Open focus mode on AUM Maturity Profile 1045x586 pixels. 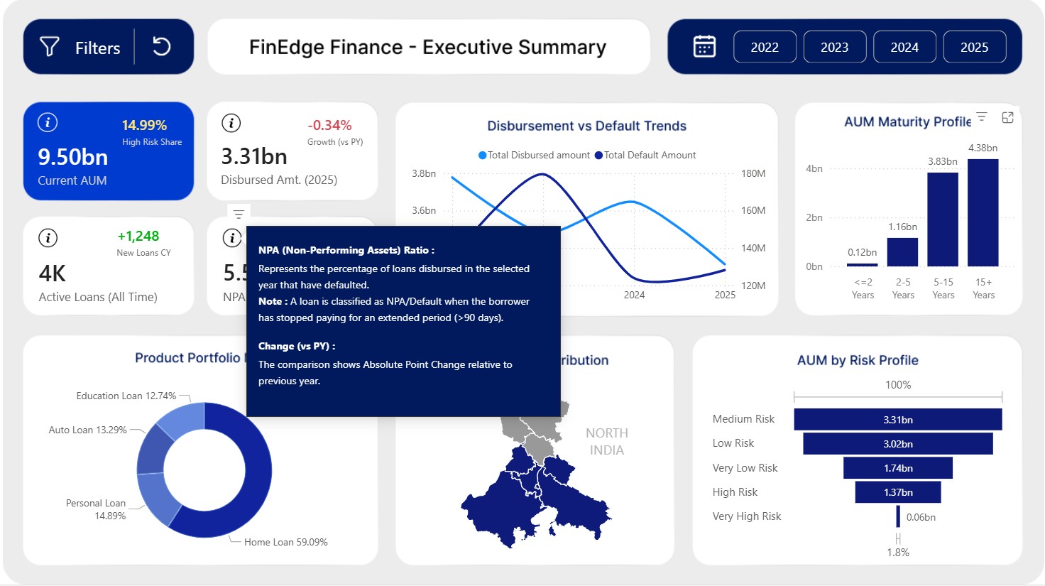(x=1007, y=118)
